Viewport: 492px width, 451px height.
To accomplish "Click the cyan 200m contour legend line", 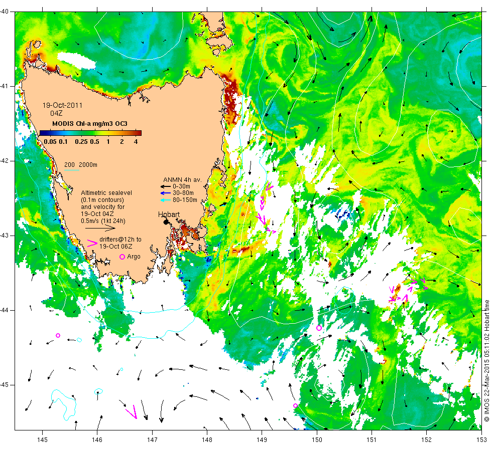I will pyautogui.click(x=71, y=170).
